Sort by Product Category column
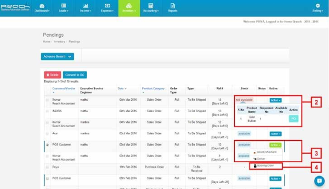 153,88
